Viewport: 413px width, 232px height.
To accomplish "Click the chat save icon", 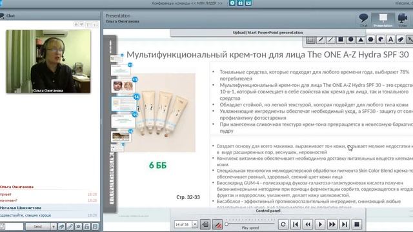I will 95,226.
